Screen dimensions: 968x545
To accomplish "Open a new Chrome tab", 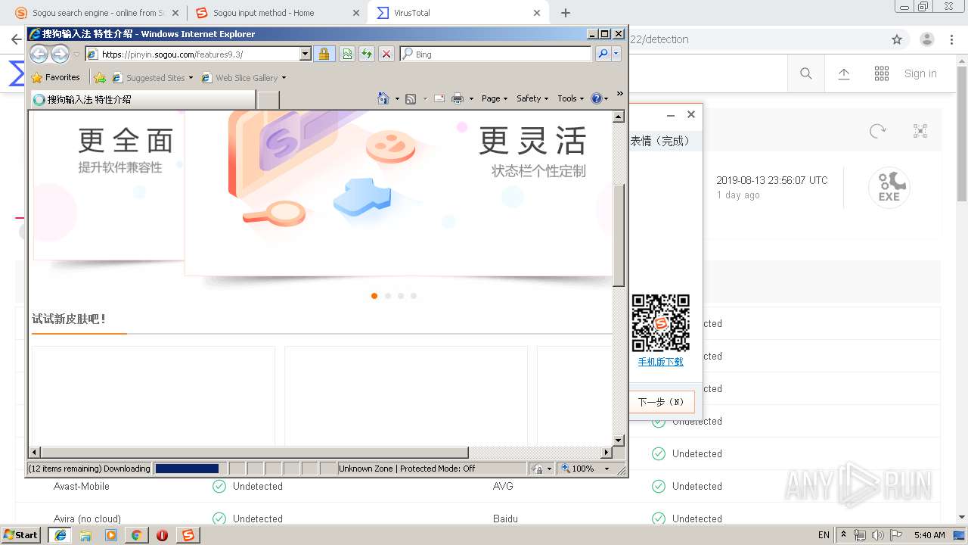I will coord(565,13).
